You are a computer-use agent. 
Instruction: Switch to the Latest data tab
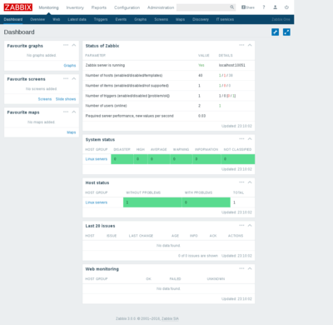click(x=77, y=19)
